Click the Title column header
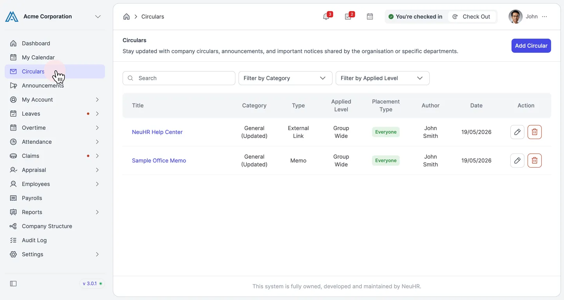 (x=138, y=105)
